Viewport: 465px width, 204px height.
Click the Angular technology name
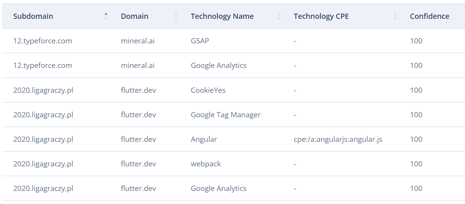tap(204, 139)
